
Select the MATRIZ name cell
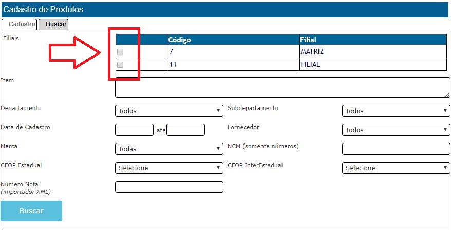pyautogui.click(x=372, y=52)
